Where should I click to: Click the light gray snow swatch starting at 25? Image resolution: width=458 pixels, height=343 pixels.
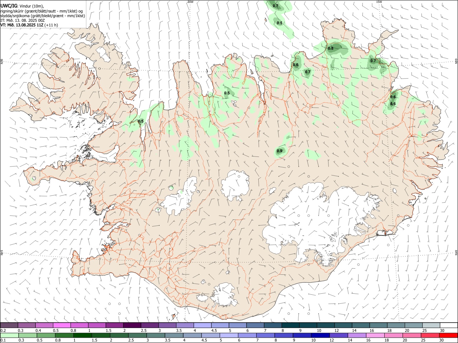pyautogui.click(x=431, y=325)
